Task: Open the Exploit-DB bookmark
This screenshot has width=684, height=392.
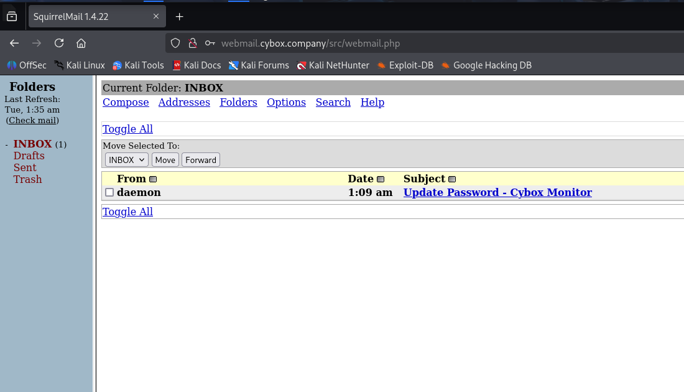Action: coord(405,65)
